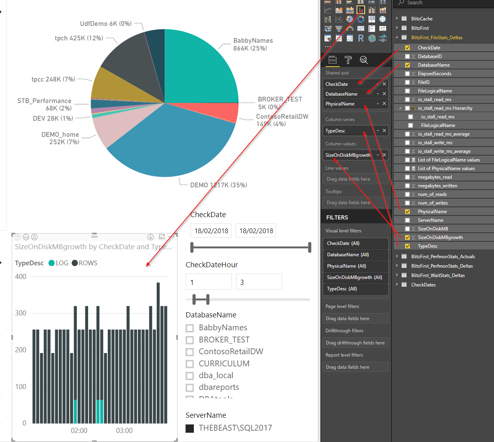Select the area chart visualization icon
494x442 pixels.
pyautogui.click(x=339, y=10)
